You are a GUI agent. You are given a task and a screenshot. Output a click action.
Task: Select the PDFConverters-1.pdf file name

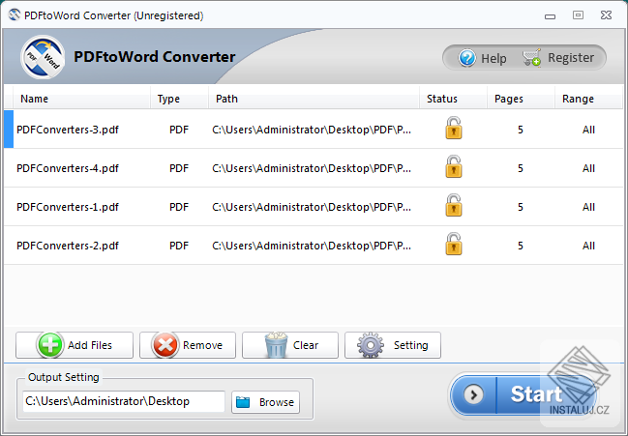point(68,207)
